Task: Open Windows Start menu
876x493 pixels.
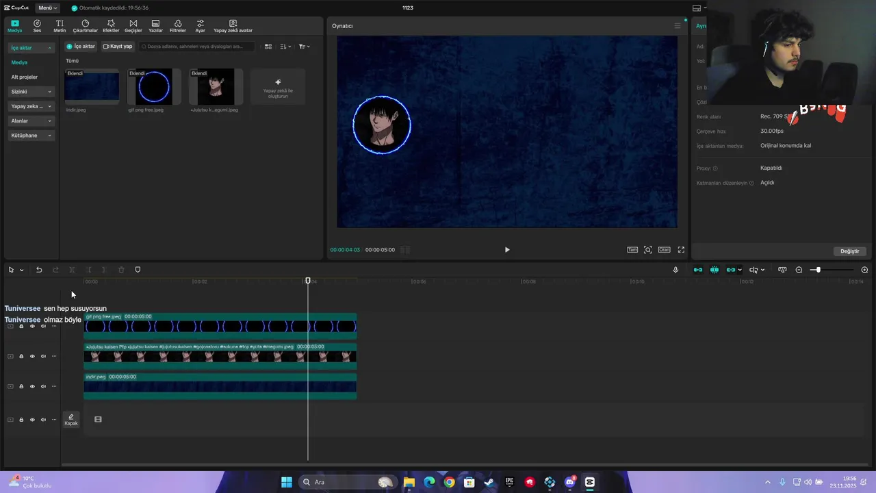Action: [287, 482]
